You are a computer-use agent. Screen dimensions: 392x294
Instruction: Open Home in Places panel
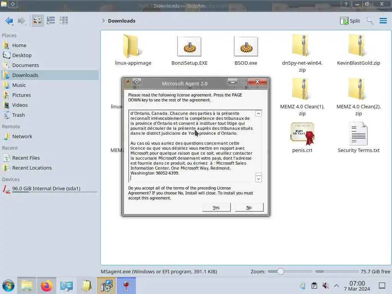tap(50, 45)
